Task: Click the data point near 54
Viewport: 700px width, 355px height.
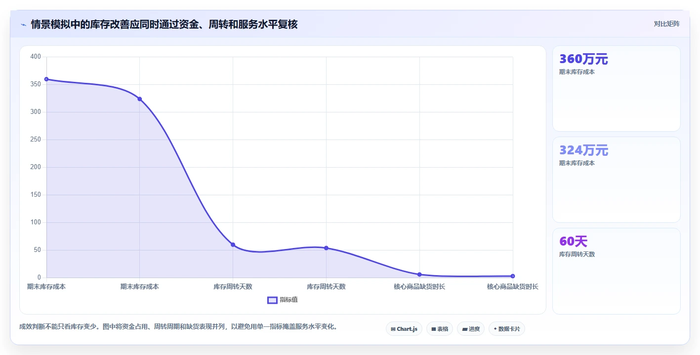Action: coord(326,248)
